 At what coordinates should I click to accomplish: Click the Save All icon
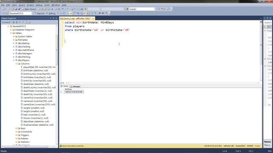(19, 9)
